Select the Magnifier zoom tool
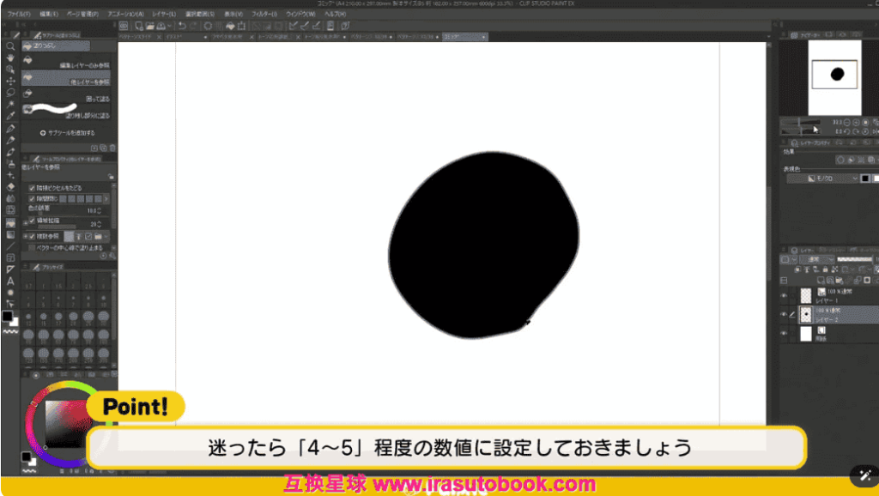Viewport: 879px width, 496px height. tap(10, 46)
